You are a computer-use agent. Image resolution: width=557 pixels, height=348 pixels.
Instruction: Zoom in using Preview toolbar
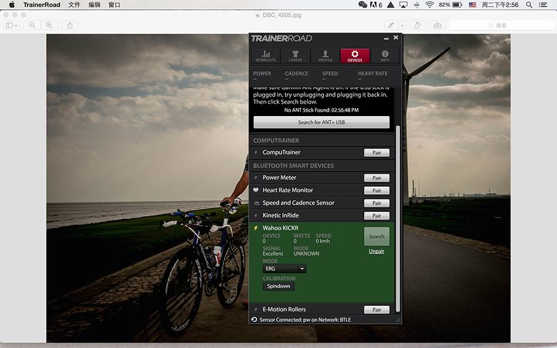click(49, 25)
